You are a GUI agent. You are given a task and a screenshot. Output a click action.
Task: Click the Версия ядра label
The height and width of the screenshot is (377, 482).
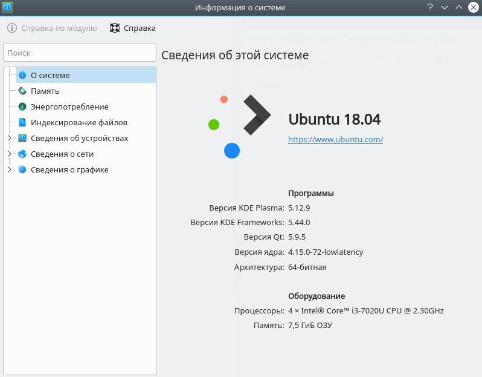259,252
